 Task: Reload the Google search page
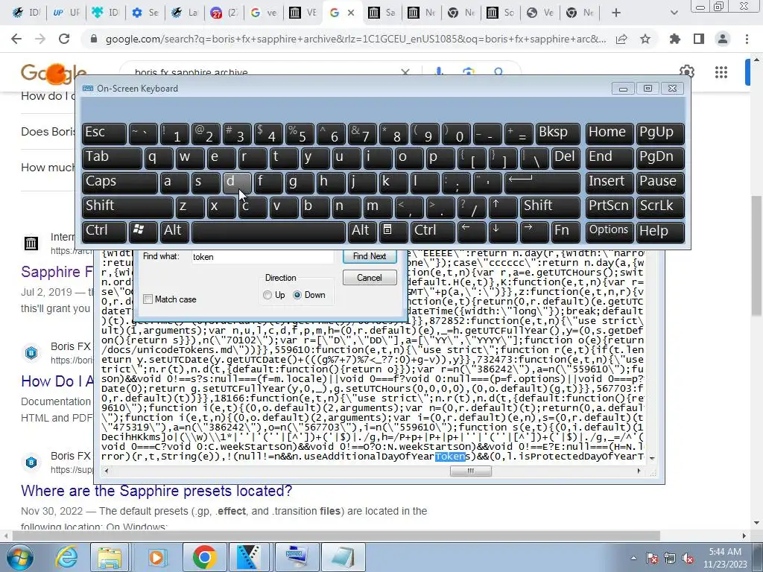click(x=64, y=39)
